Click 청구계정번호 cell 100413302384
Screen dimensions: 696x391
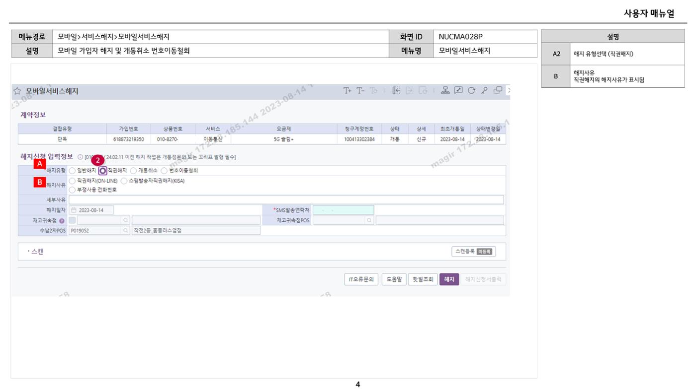pyautogui.click(x=359, y=139)
